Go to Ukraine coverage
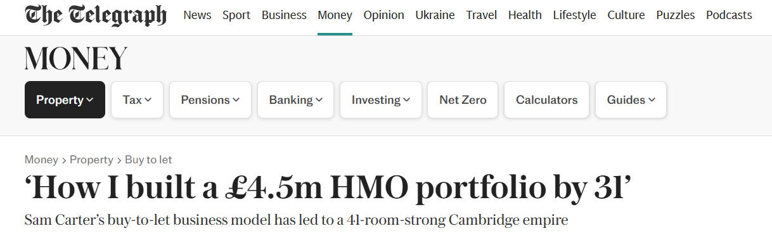Image resolution: width=772 pixels, height=245 pixels. point(435,15)
